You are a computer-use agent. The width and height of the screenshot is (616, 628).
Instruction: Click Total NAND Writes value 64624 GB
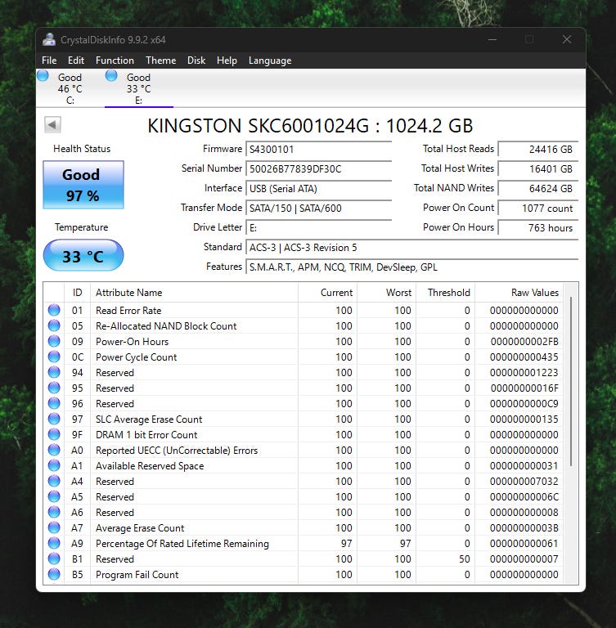point(538,189)
